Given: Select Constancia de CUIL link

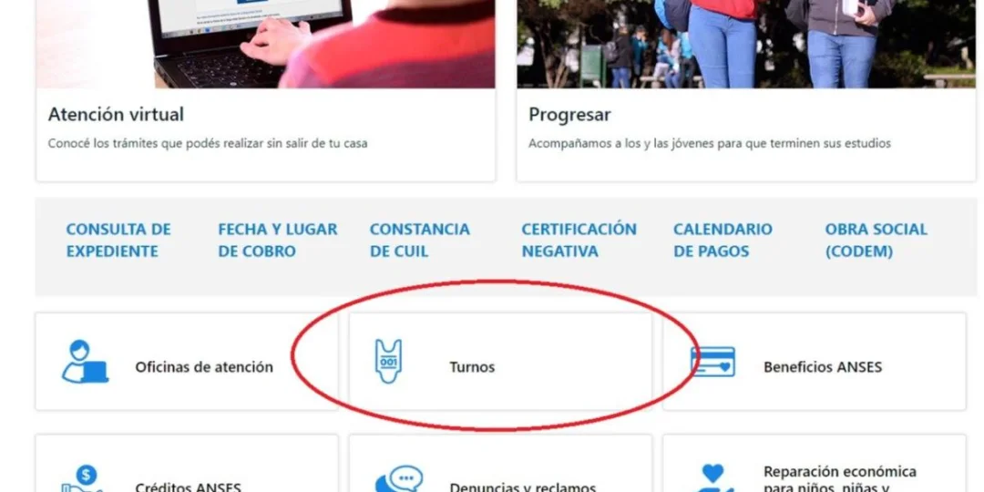Looking at the screenshot, I should click(420, 241).
